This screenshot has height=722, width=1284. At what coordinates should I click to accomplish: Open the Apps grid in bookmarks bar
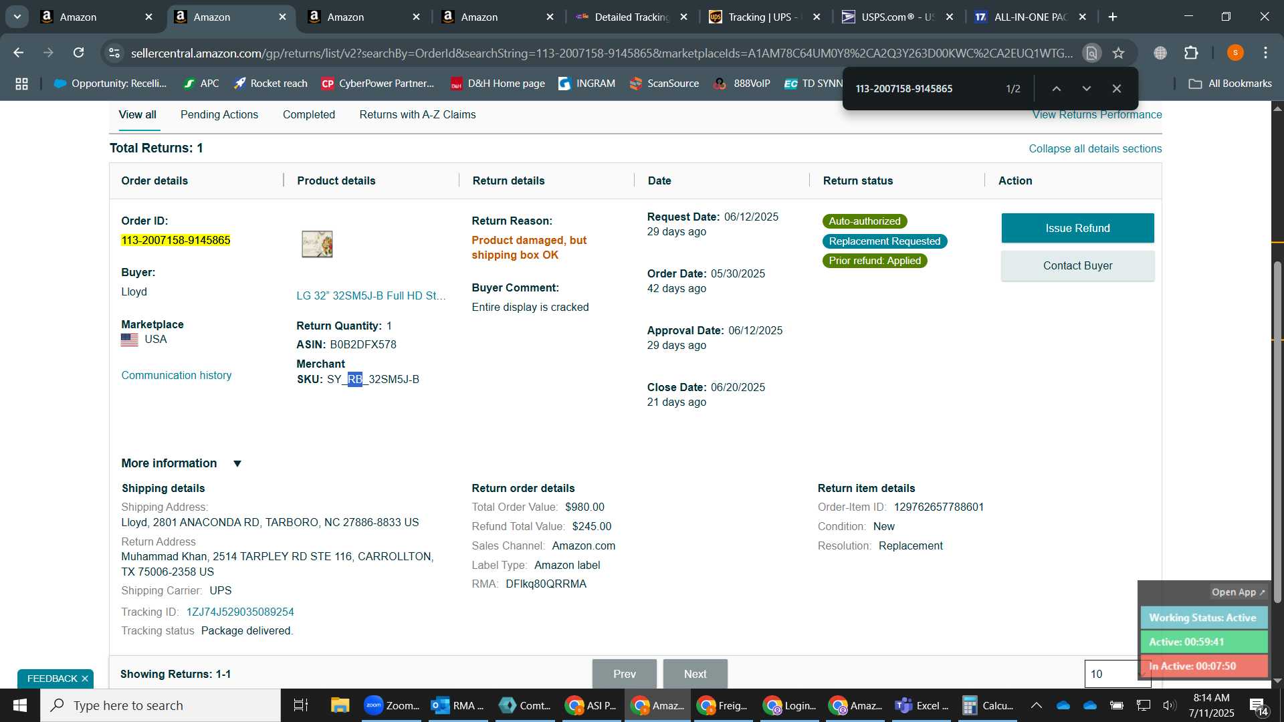click(21, 84)
